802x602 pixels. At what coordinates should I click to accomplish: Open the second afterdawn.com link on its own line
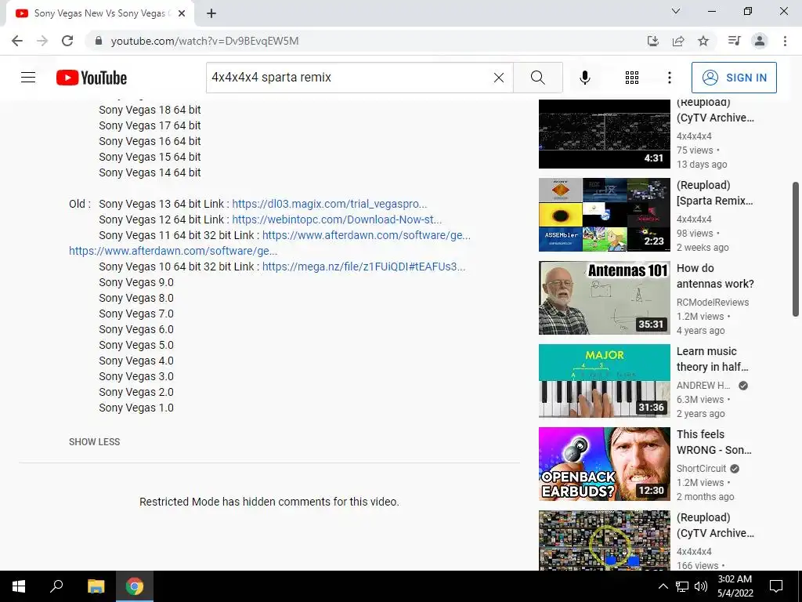click(x=173, y=251)
